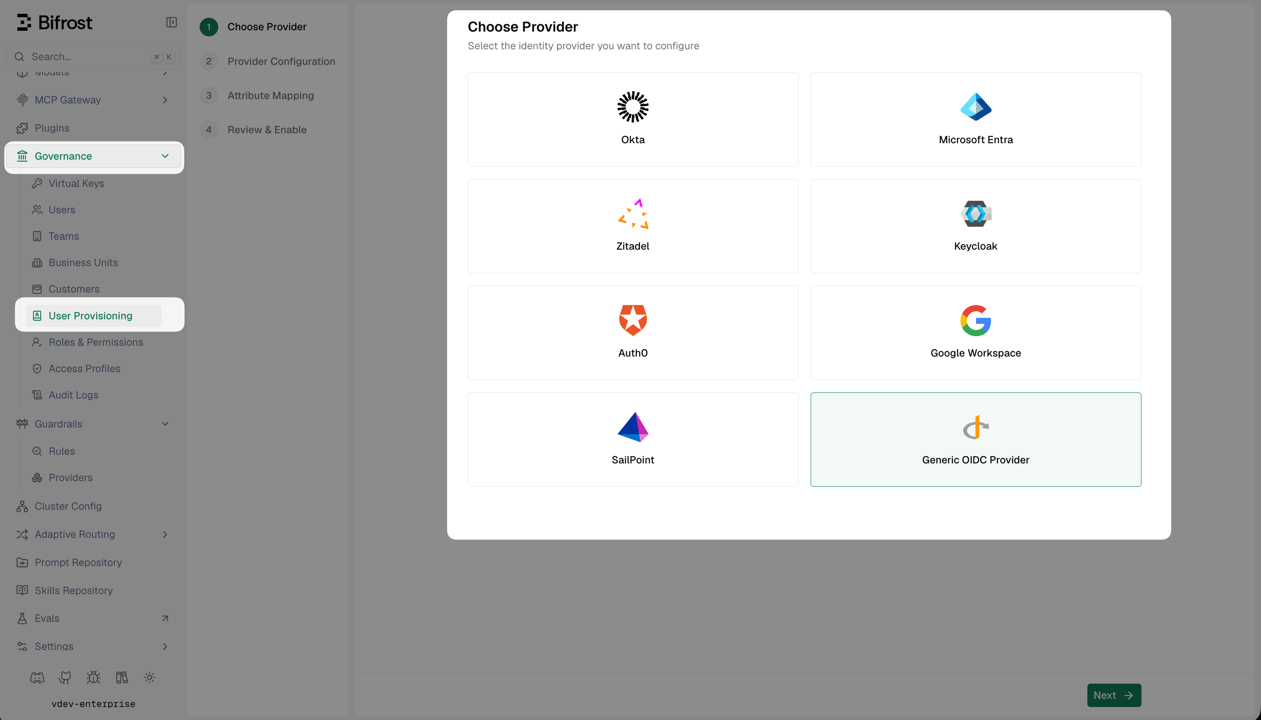
Task: Open Skills Repository book icon
Action: [x=22, y=591]
